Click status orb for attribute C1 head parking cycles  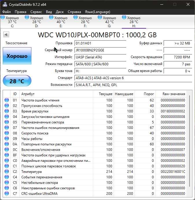(7, 166)
